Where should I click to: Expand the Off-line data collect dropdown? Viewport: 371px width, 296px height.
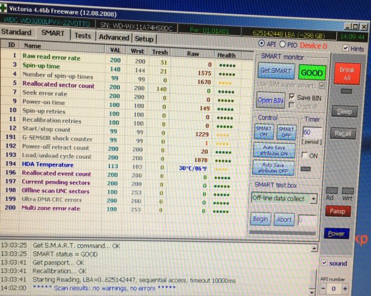point(314,198)
